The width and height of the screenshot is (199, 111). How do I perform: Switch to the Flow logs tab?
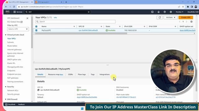point(82,75)
